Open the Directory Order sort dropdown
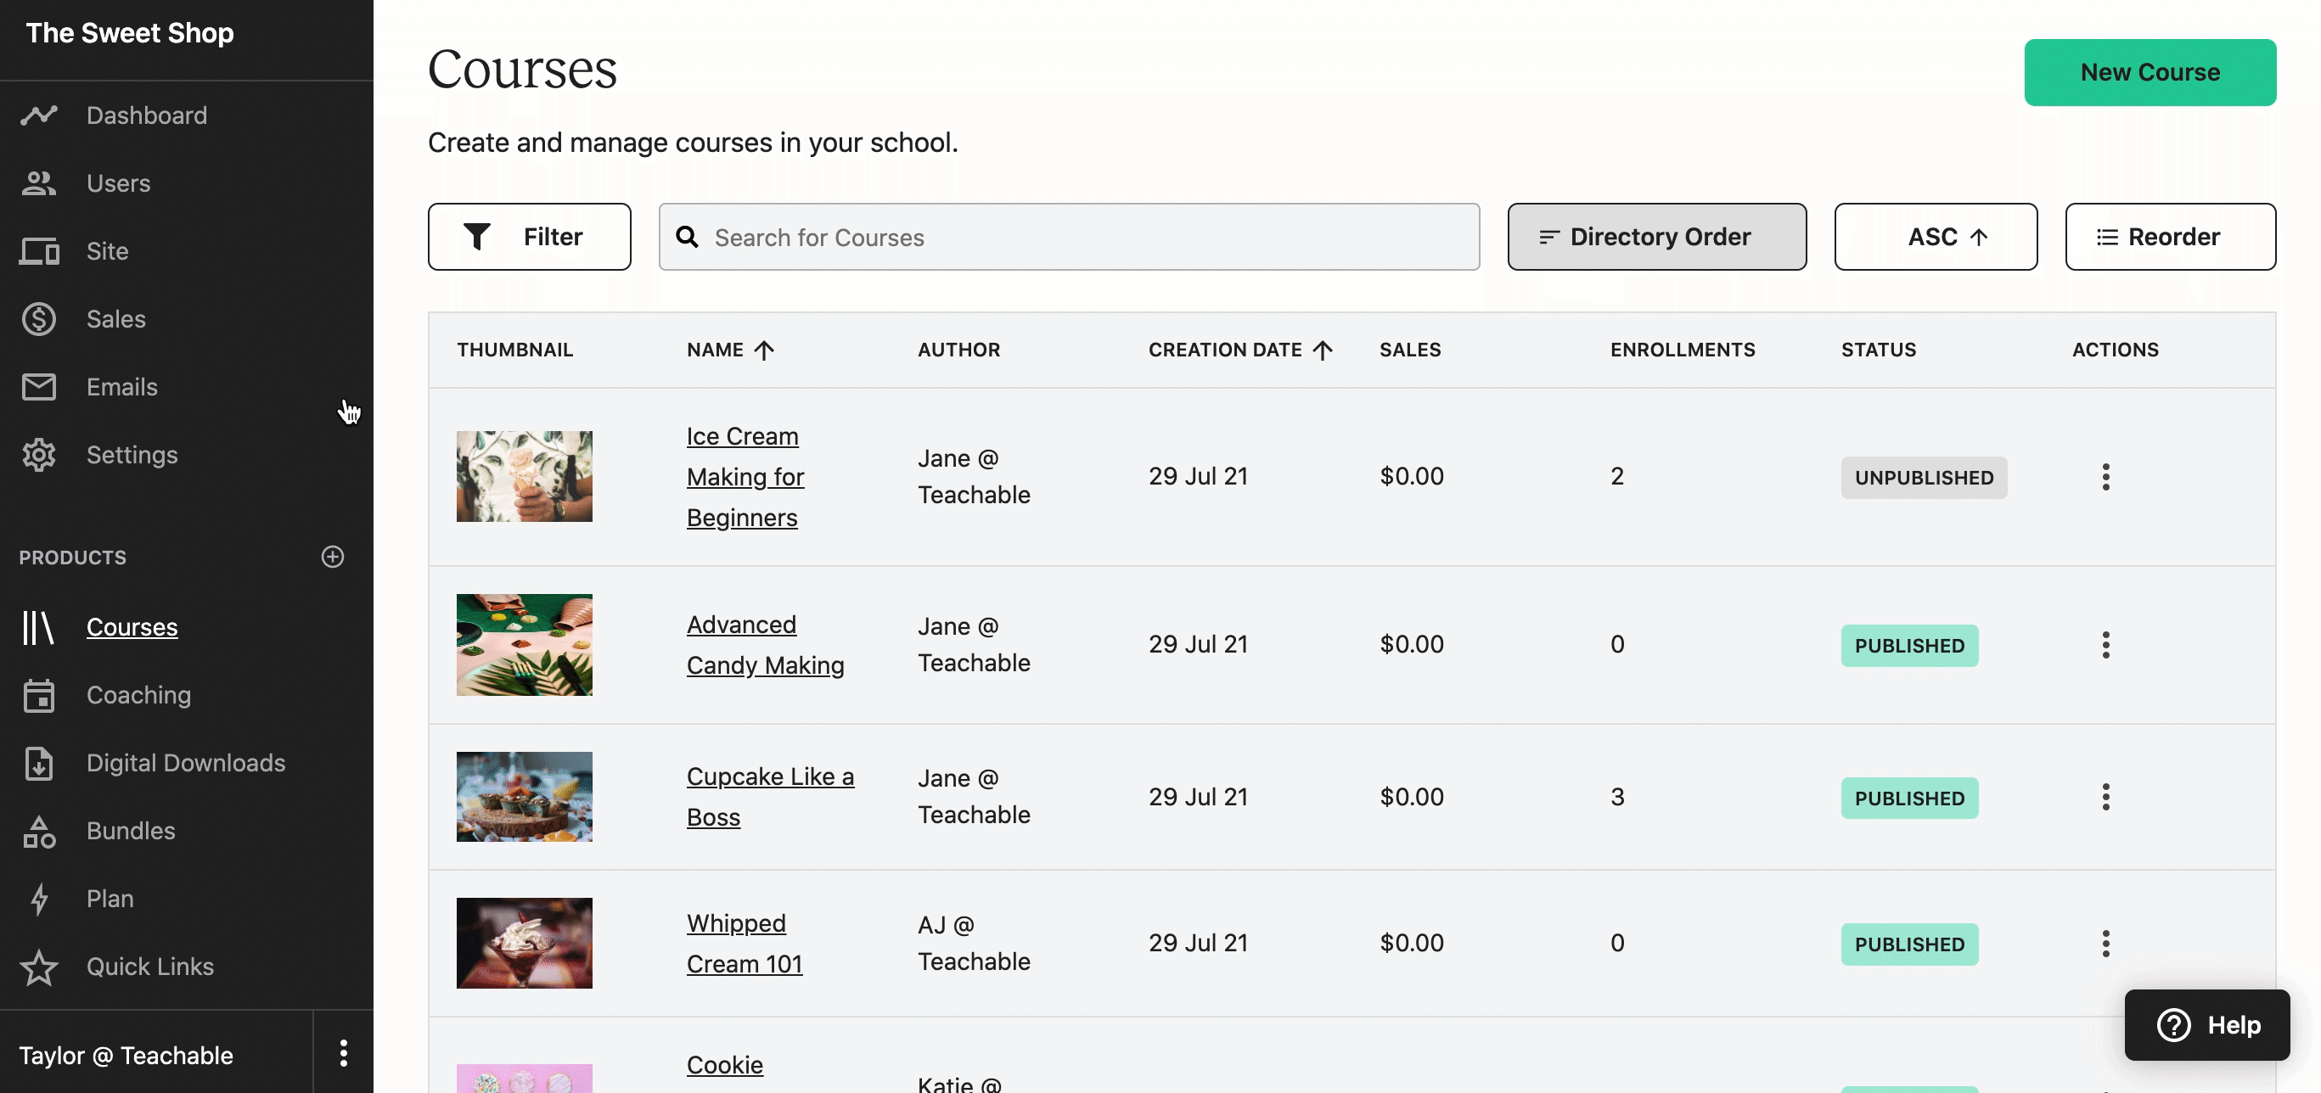2321x1093 pixels. click(1657, 237)
